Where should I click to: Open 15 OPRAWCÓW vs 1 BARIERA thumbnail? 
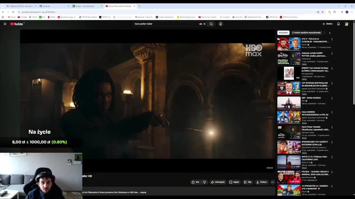(289, 191)
